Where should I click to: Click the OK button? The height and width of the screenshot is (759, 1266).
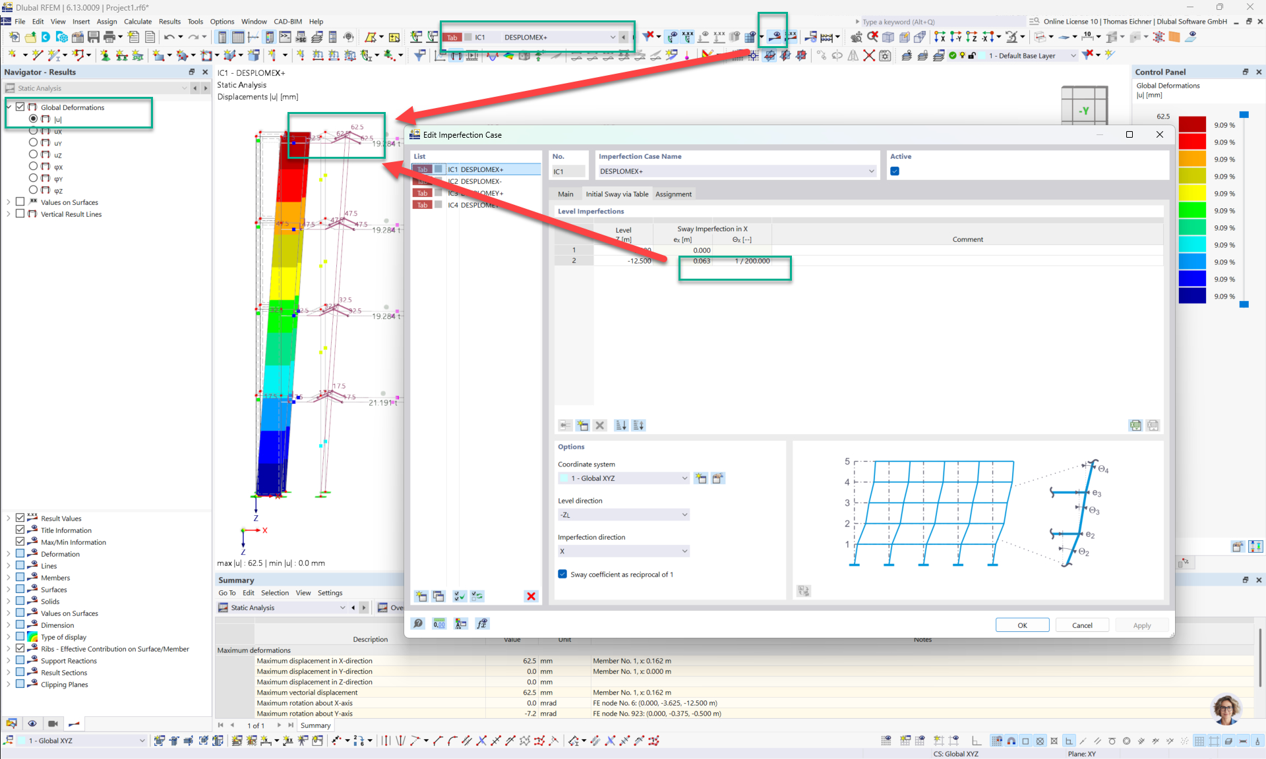click(x=1022, y=625)
